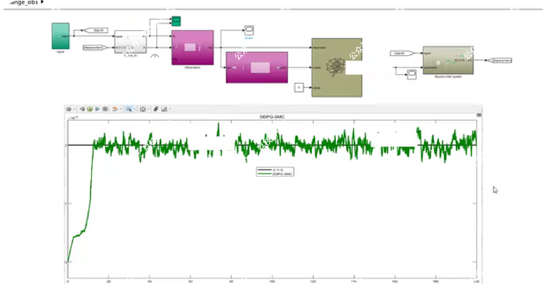
Task: Click the step back icon in scope toolbar
Action: click(x=82, y=109)
